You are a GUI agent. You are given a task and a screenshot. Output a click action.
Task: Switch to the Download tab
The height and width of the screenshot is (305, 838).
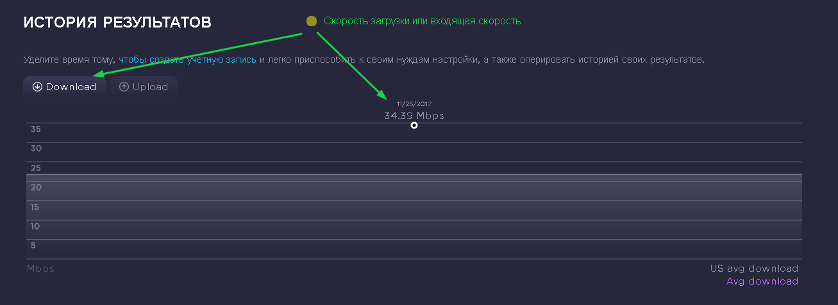65,87
